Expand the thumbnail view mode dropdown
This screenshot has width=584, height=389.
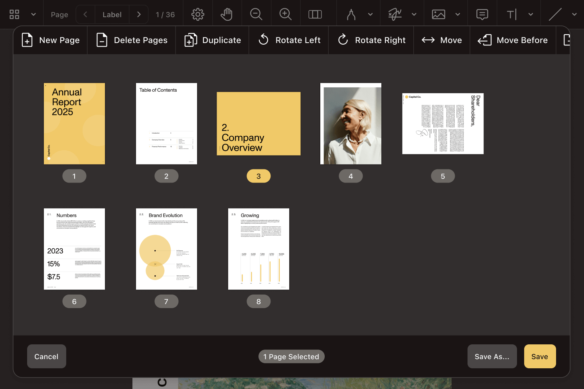(34, 14)
